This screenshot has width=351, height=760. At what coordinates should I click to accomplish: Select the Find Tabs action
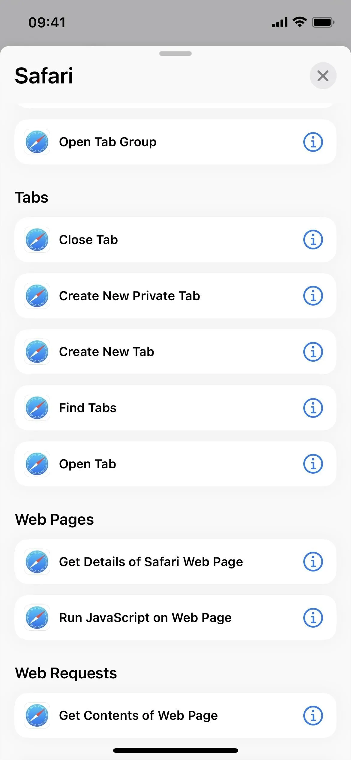(x=175, y=408)
